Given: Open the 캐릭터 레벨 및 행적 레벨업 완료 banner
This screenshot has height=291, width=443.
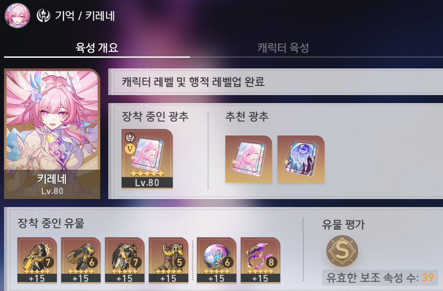Looking at the screenshot, I should tap(276, 82).
